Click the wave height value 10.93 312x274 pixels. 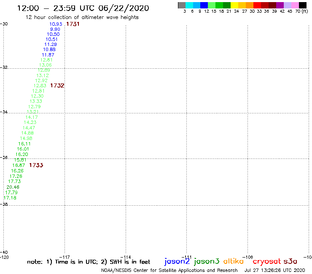56,24
